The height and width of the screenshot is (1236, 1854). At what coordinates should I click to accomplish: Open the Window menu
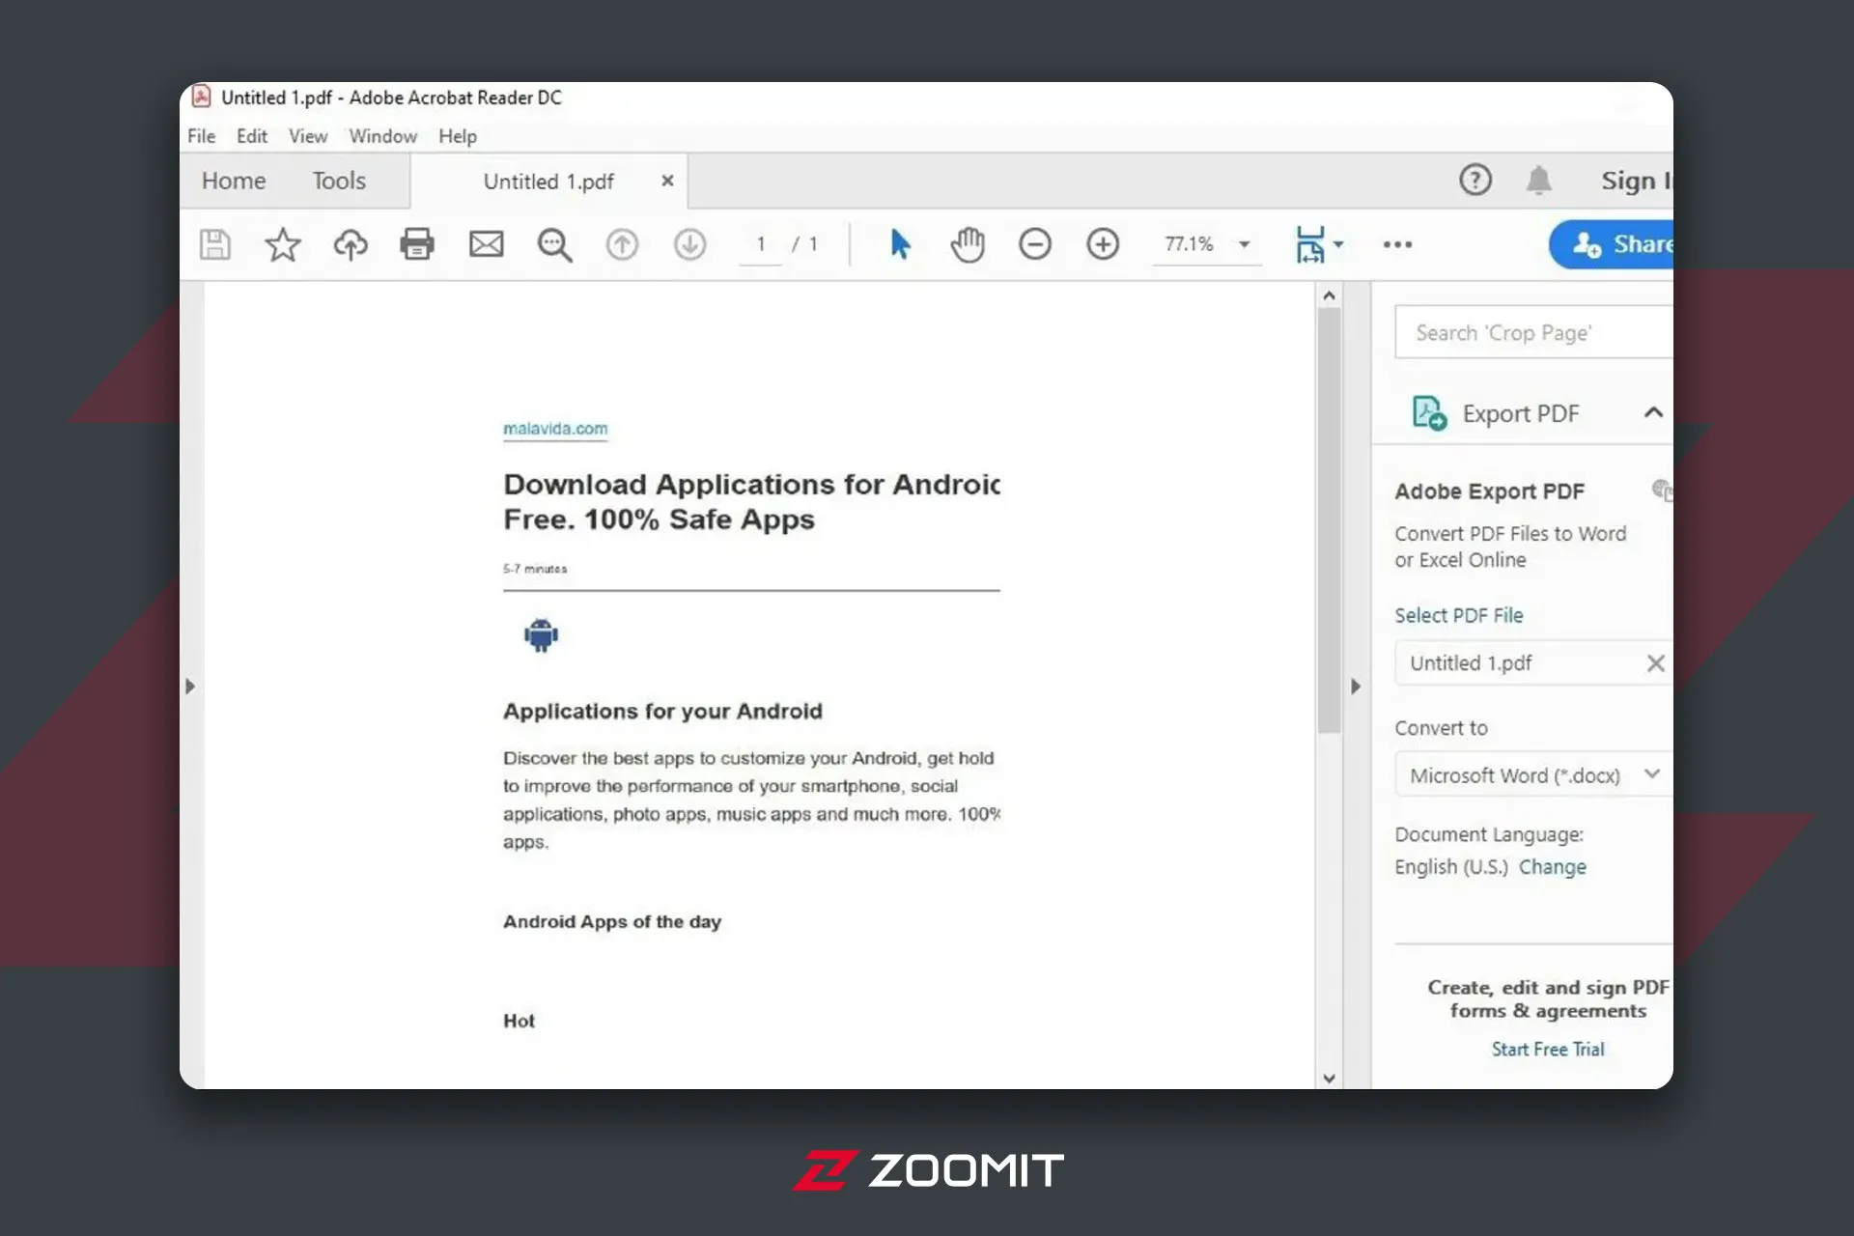[382, 136]
